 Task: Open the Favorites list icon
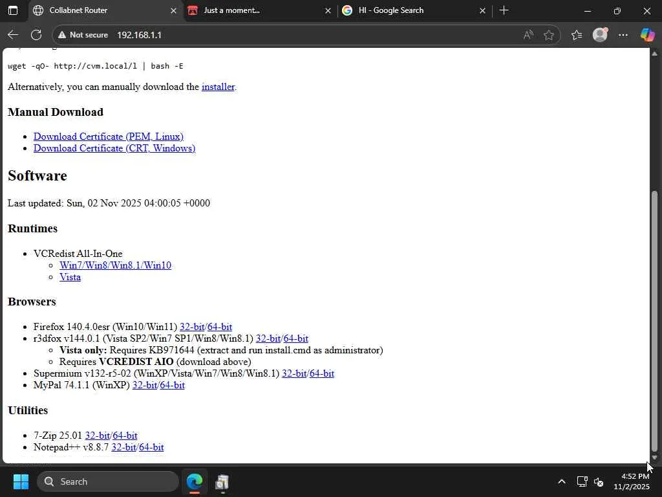[x=576, y=35]
